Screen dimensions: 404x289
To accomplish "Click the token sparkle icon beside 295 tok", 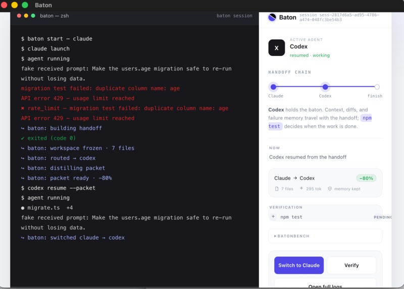I will (x=301, y=188).
